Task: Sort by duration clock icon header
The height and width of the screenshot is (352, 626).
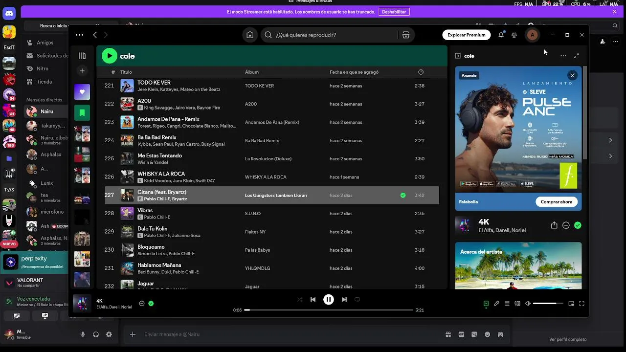Action: [x=421, y=72]
